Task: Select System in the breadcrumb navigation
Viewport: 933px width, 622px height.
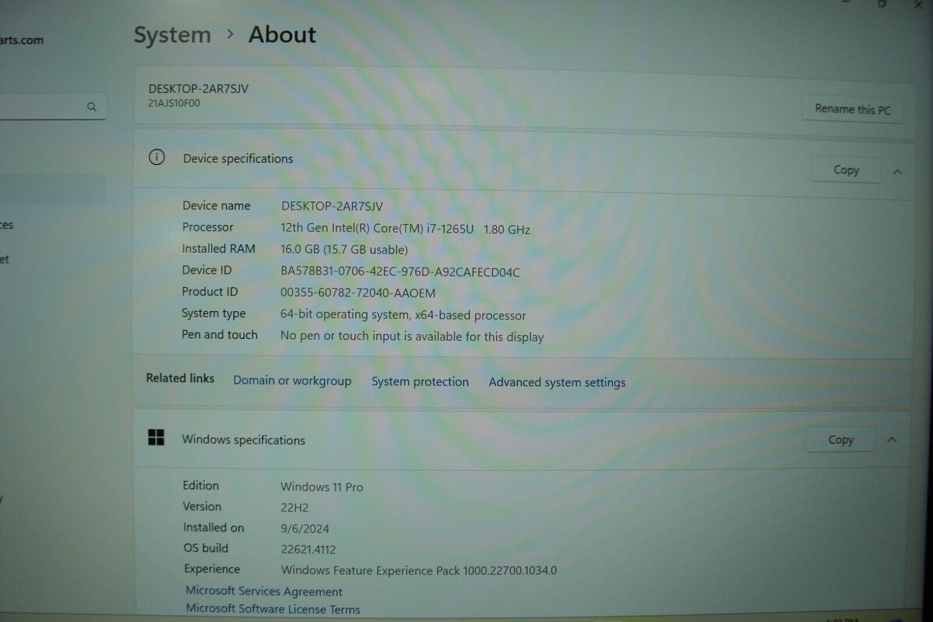Action: [x=171, y=35]
